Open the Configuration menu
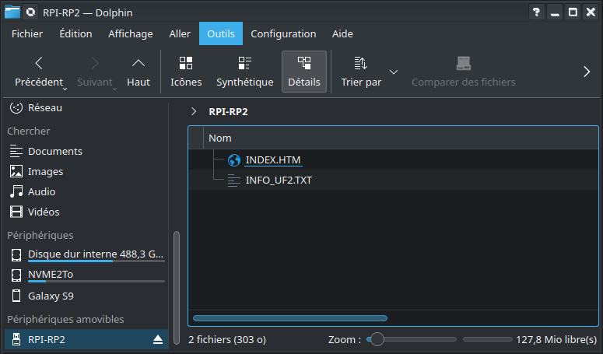The width and height of the screenshot is (603, 354). [283, 33]
